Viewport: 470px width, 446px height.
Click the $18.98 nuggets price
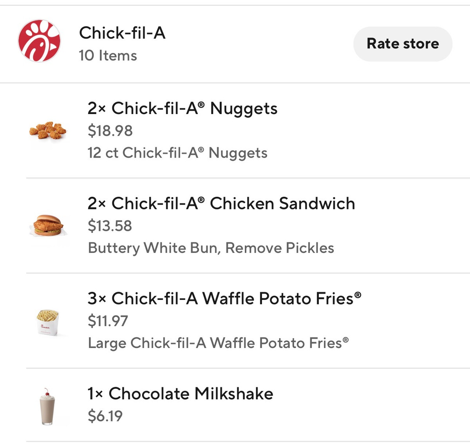tap(110, 131)
